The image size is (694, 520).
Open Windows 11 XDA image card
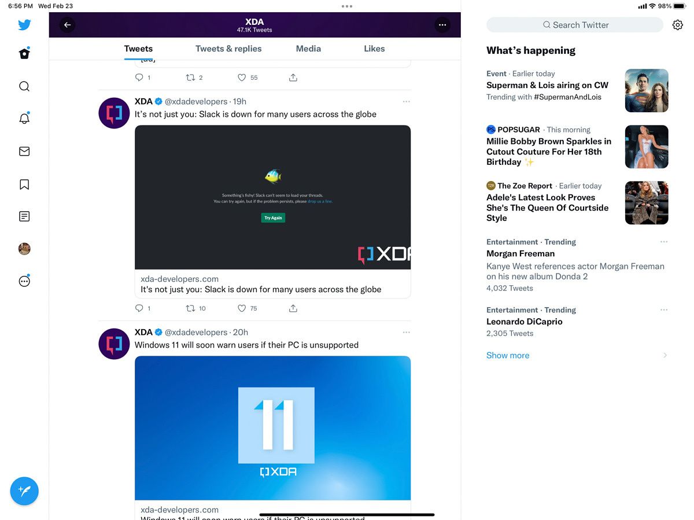pos(272,428)
